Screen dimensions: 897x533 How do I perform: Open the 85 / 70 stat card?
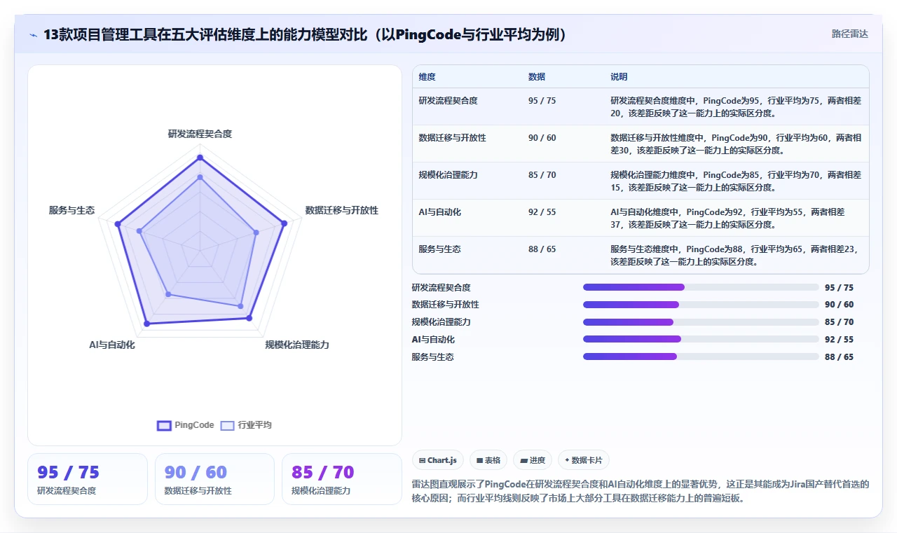341,479
